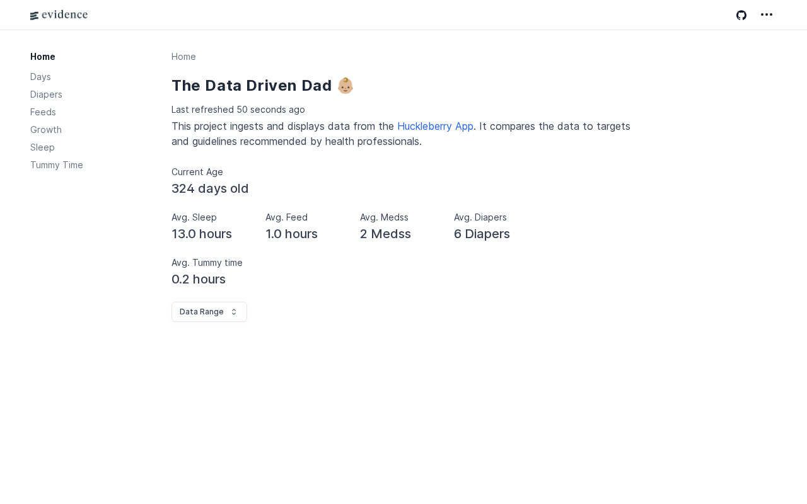Open the Growth page

coord(46,130)
